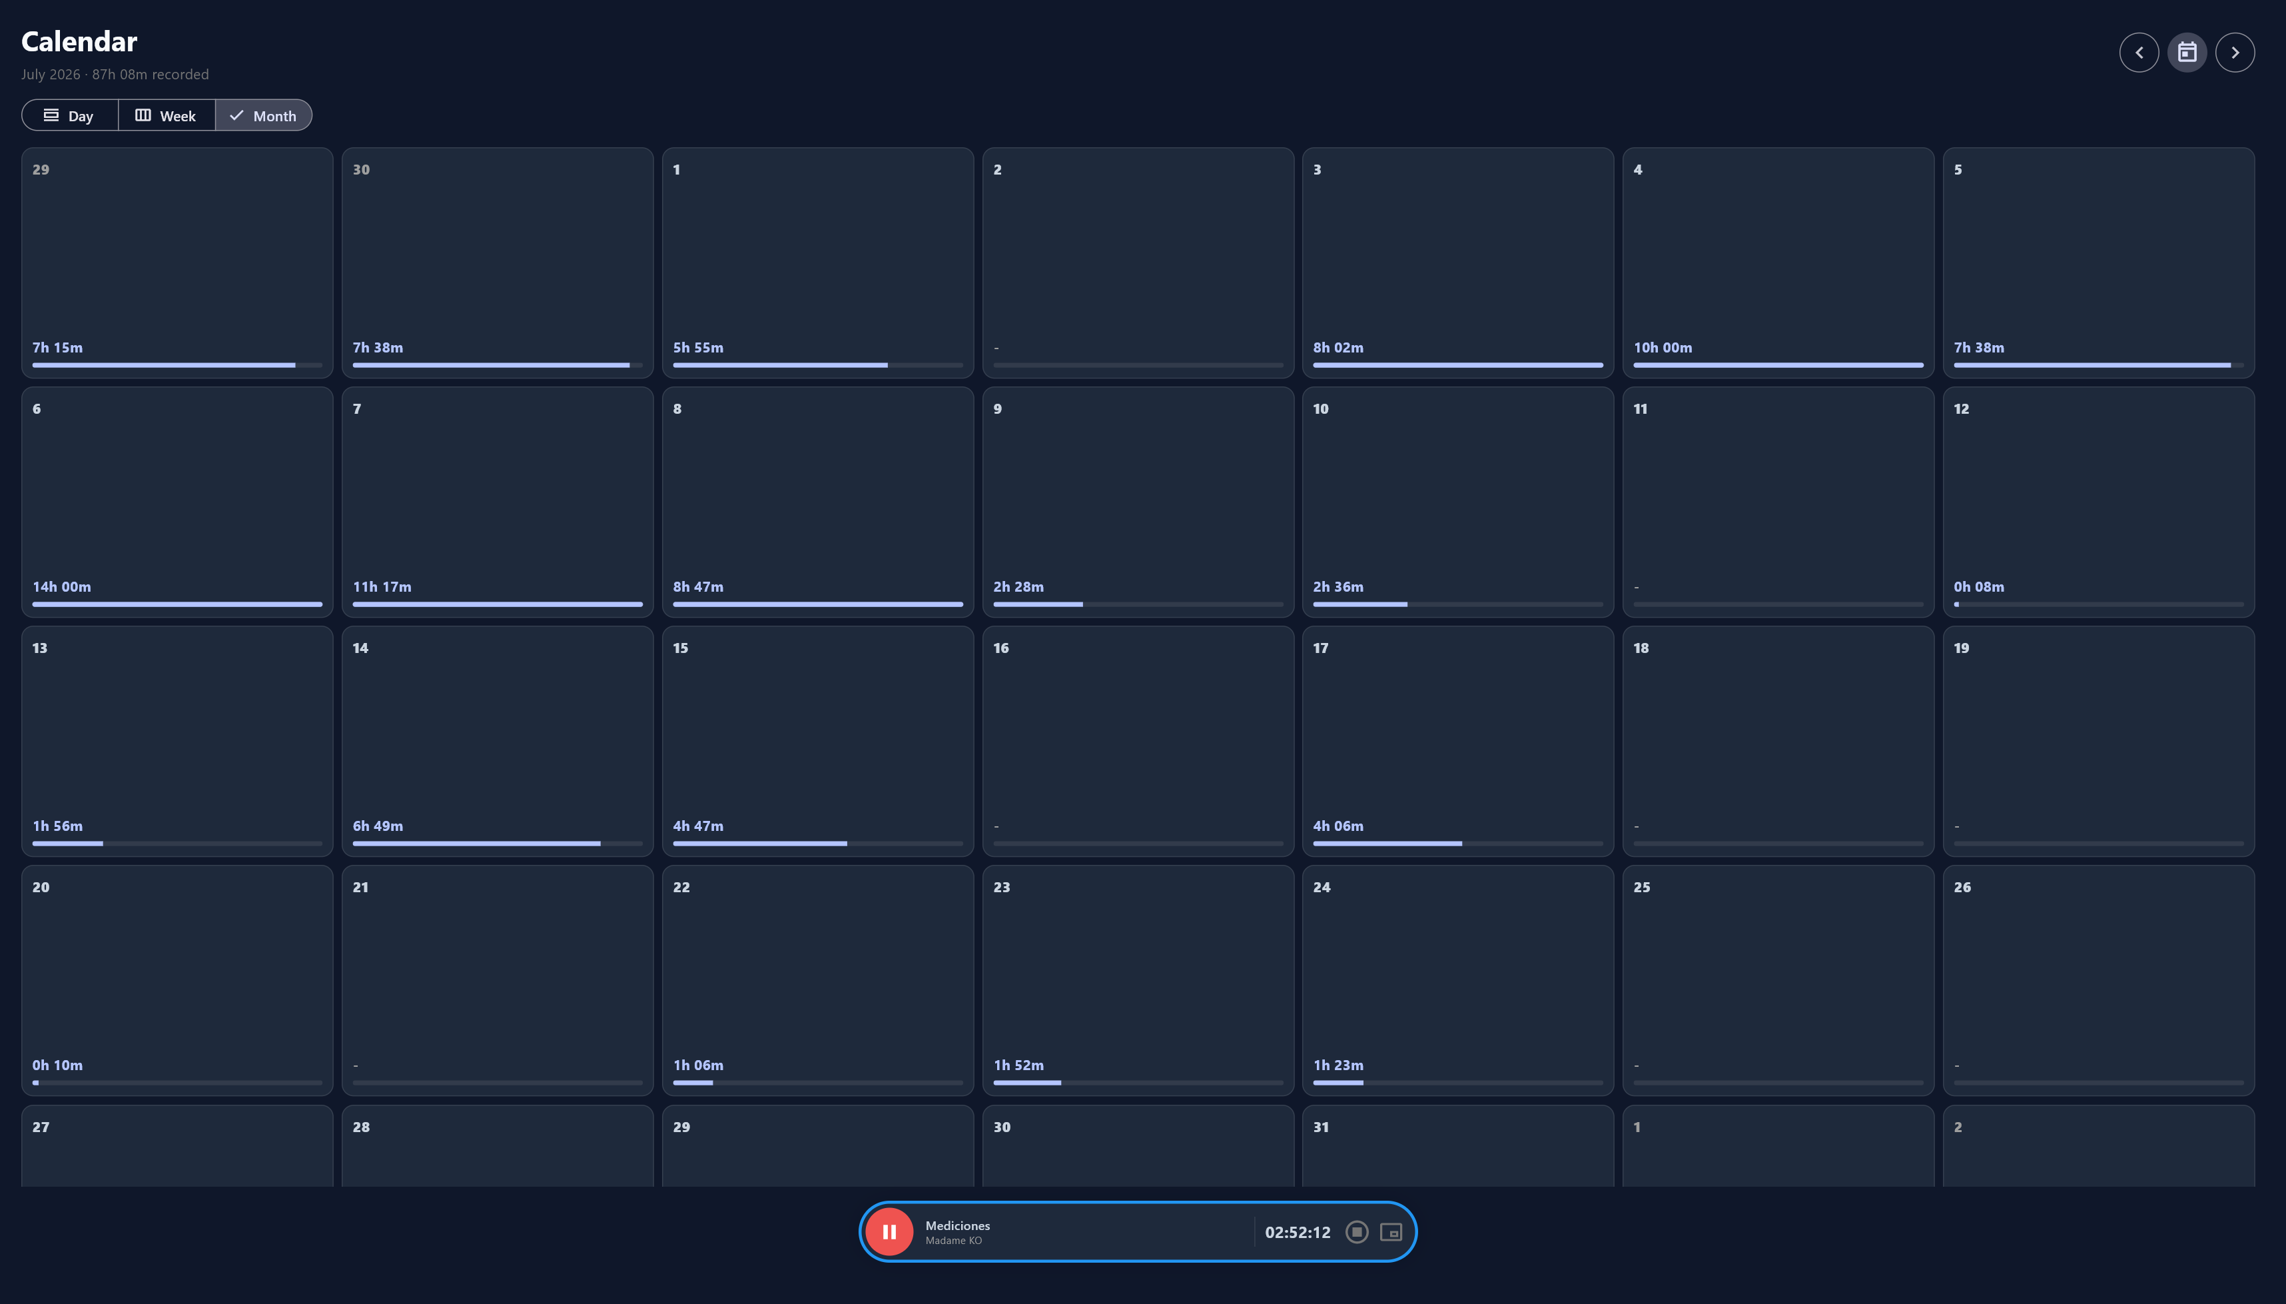The height and width of the screenshot is (1304, 2286).
Task: Open the empty July 2 day card
Action: [x=1138, y=263]
